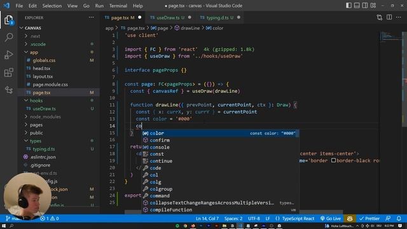Viewport: 407px width, 229px height.
Task: Open Windows Start button
Action: pos(4,226)
